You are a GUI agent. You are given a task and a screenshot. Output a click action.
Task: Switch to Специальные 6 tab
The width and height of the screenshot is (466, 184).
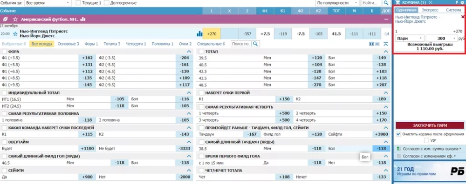click(211, 44)
